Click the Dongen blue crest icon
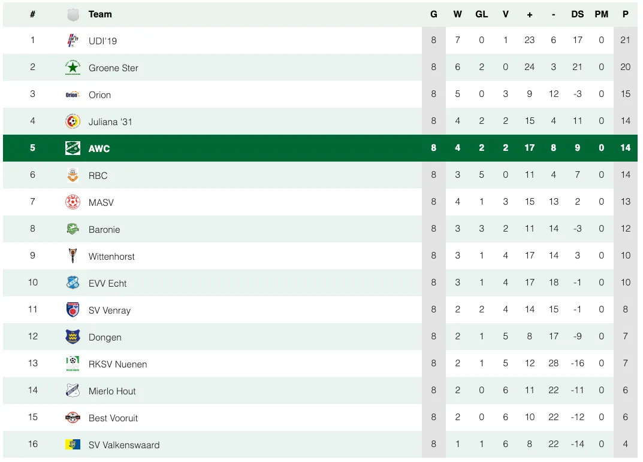 [73, 336]
